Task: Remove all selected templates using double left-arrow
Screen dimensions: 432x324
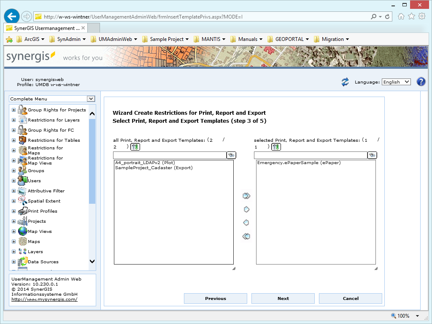Action: click(246, 236)
